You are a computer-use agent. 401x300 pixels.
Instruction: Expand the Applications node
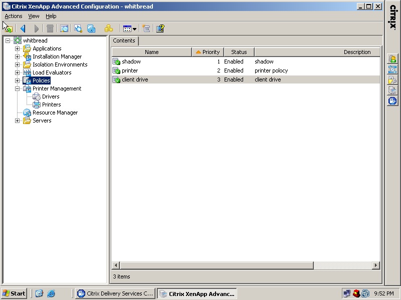point(17,48)
